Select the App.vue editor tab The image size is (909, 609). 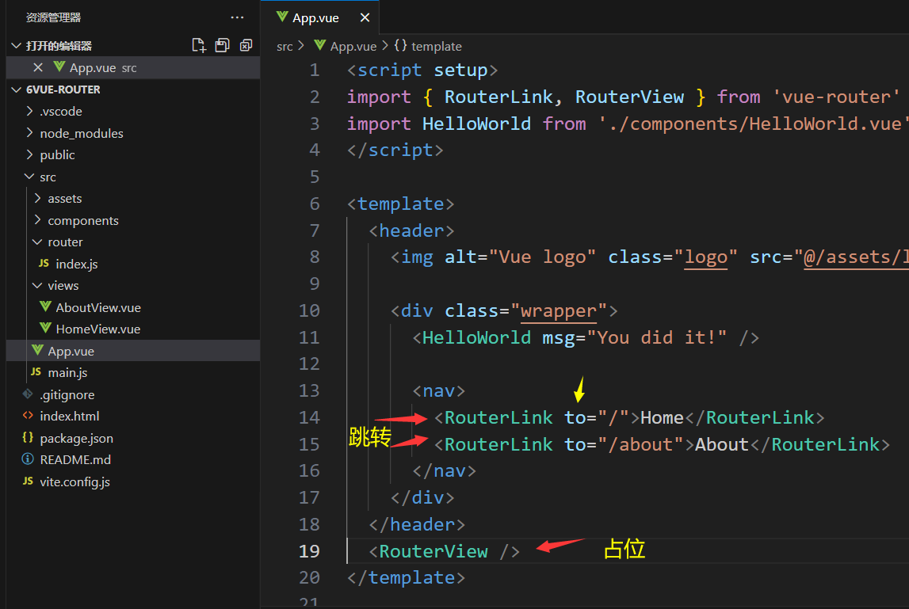click(x=319, y=18)
